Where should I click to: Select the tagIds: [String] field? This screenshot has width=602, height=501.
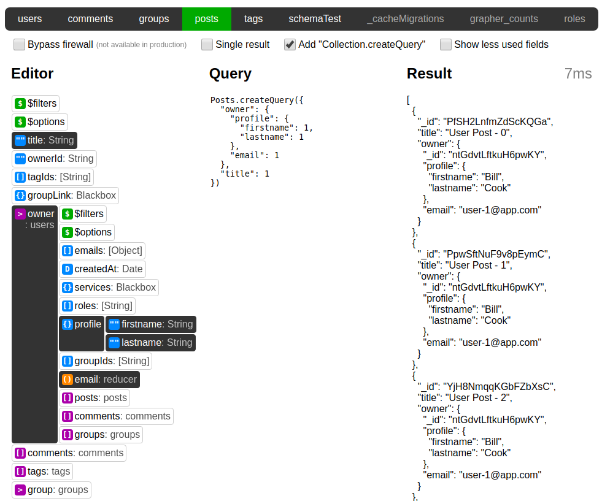53,177
